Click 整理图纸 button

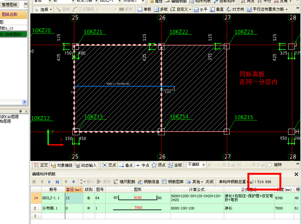point(10,5)
